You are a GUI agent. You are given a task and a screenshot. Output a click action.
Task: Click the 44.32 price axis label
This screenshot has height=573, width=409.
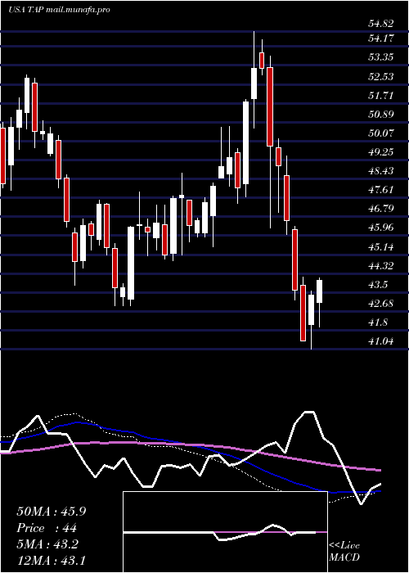pyautogui.click(x=381, y=266)
